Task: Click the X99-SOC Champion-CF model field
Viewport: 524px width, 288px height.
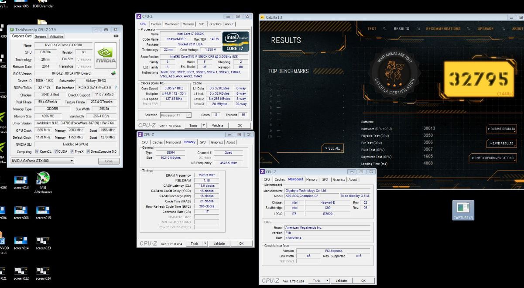Action: point(311,196)
